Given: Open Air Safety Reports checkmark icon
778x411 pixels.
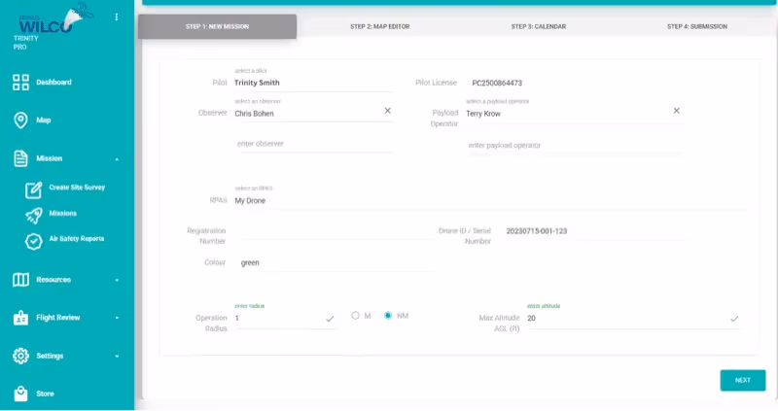Looking at the screenshot, I should (33, 240).
